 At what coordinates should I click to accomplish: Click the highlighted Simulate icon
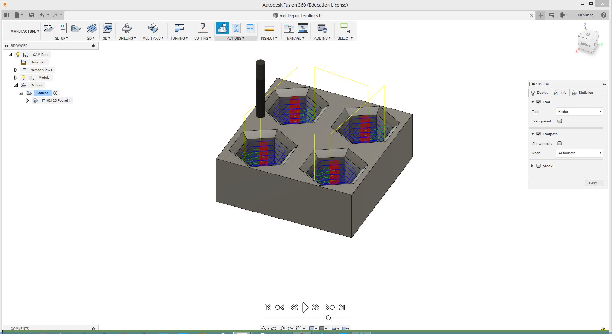tap(223, 28)
